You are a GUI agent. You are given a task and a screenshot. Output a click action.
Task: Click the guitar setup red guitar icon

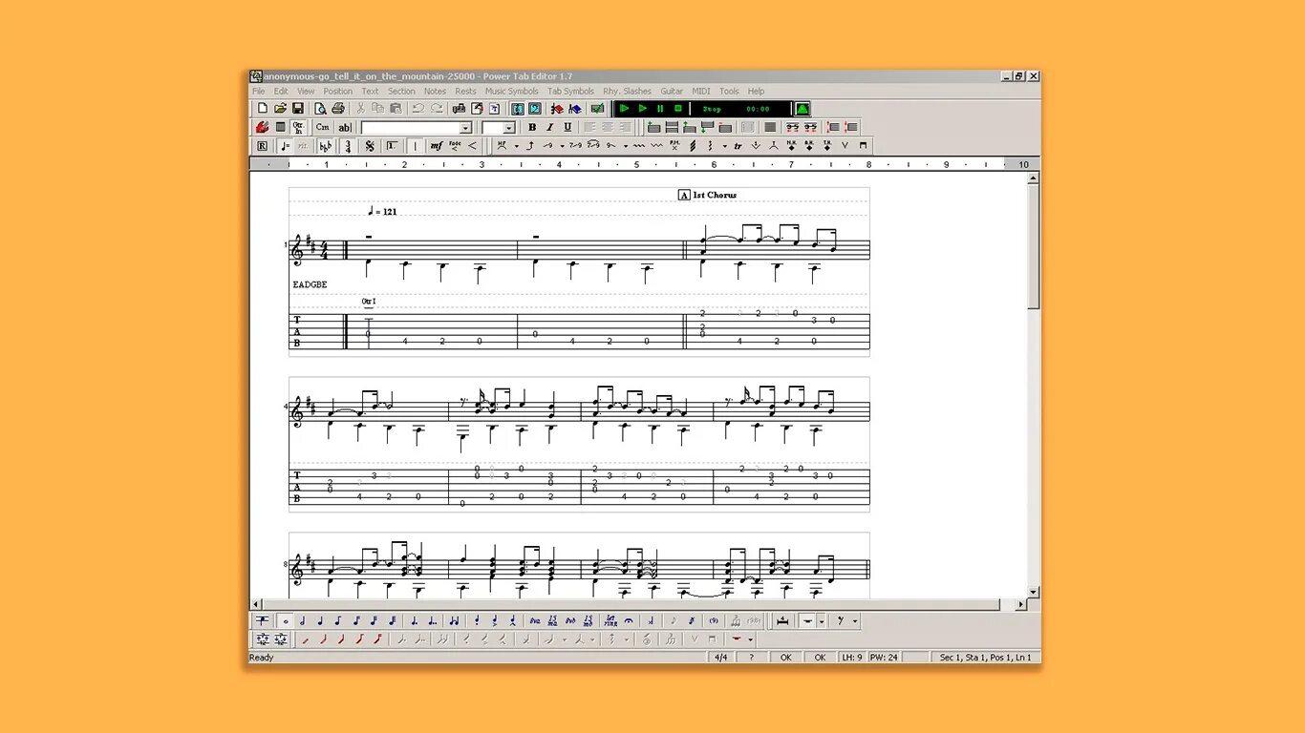point(261,127)
